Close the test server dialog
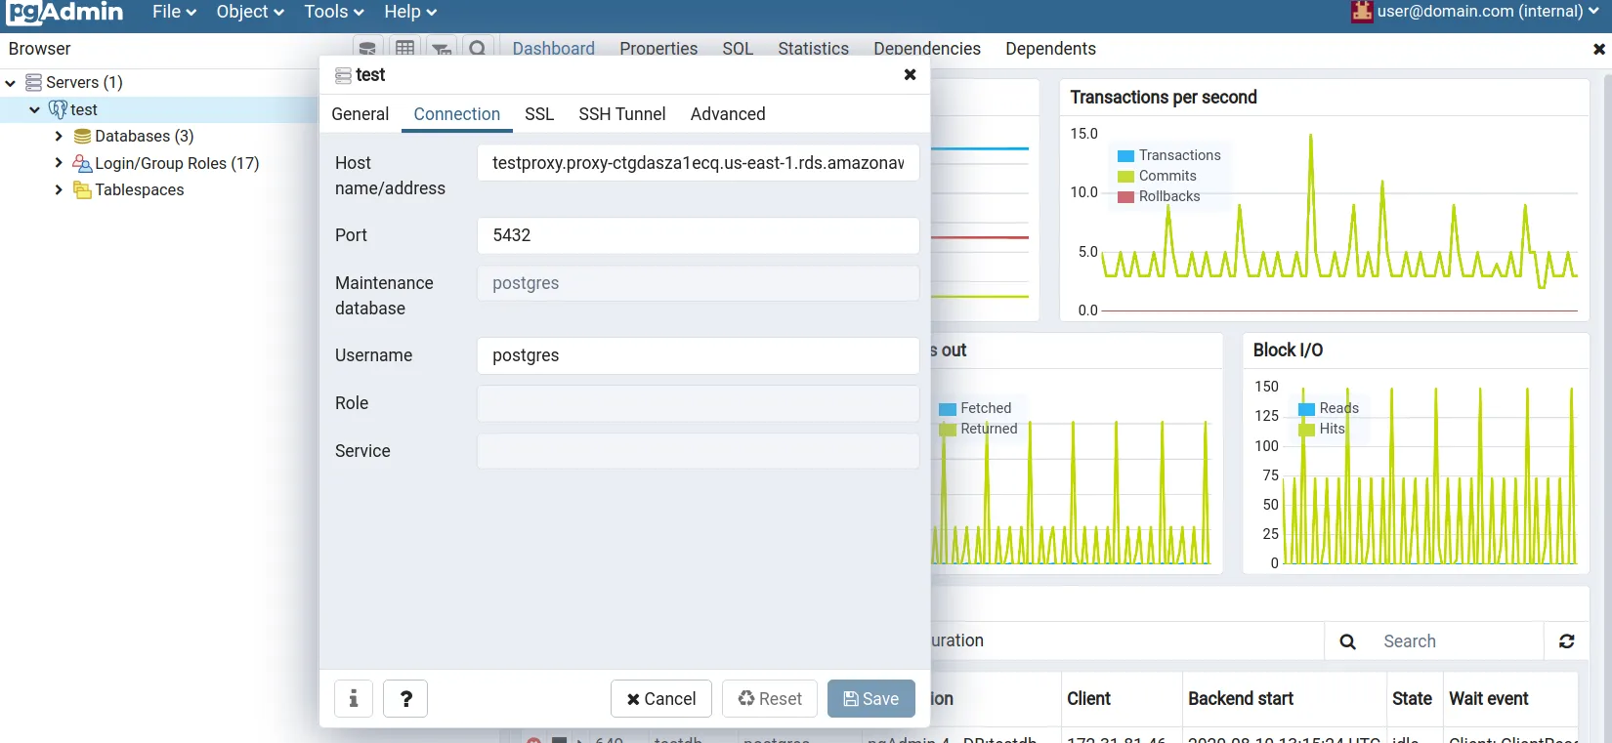Image resolution: width=1612 pixels, height=743 pixels. tap(910, 74)
